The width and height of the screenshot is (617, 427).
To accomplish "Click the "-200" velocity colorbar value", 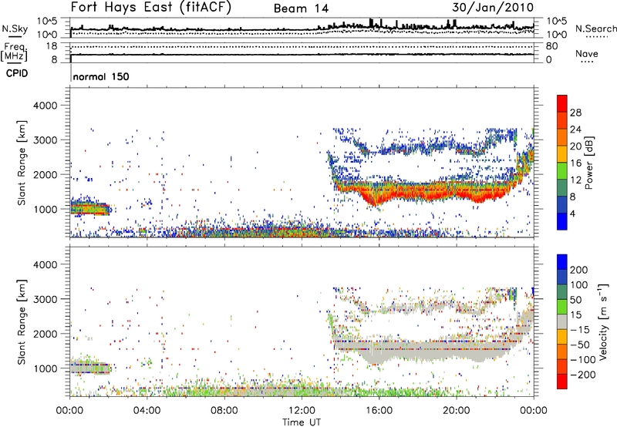I will 583,375.
